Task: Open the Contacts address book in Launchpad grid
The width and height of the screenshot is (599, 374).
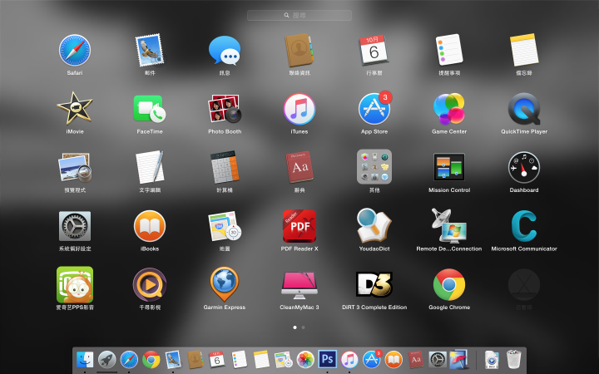Action: click(x=299, y=50)
